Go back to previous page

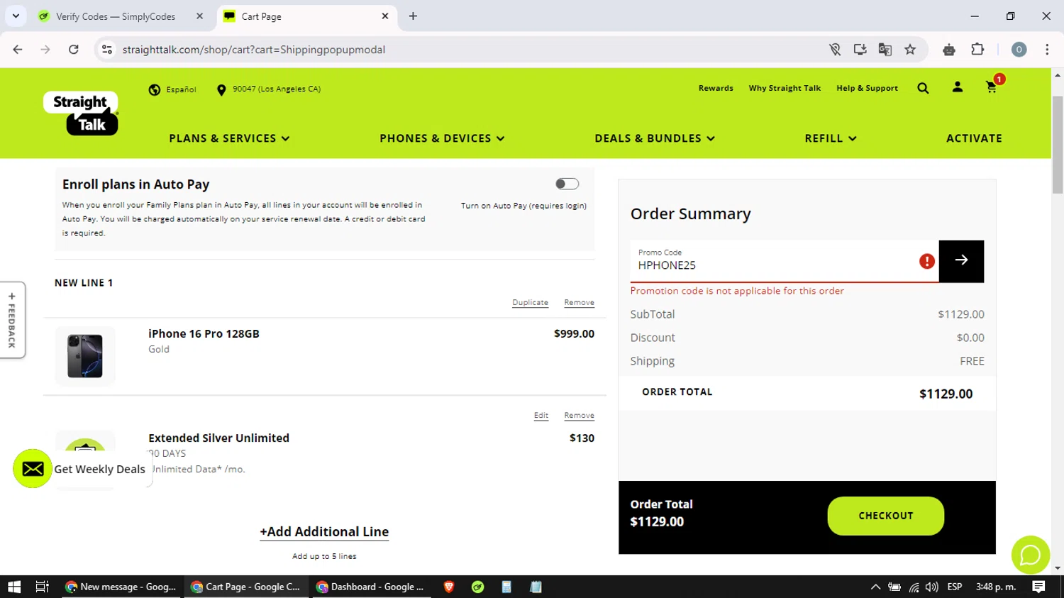pos(18,50)
